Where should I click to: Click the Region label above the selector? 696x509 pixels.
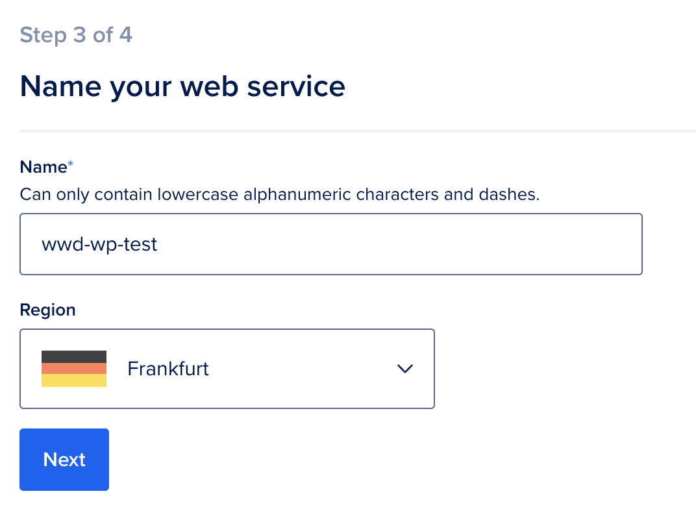(x=47, y=310)
